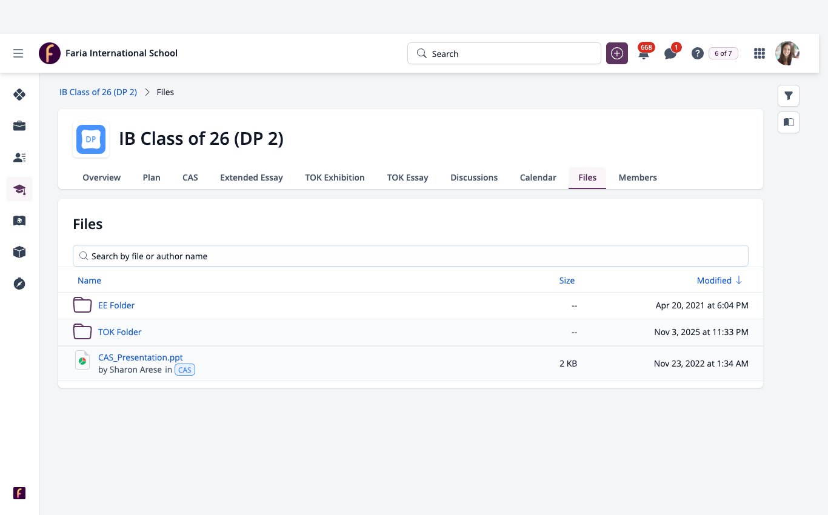Switch to the TOK Exhibition tab
The image size is (828, 515).
(x=335, y=178)
